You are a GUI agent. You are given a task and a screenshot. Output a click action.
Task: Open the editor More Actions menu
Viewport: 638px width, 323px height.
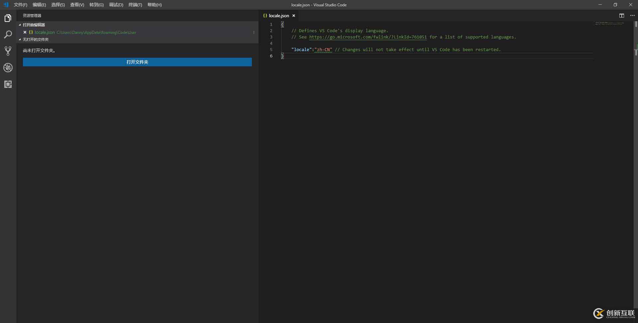[633, 15]
